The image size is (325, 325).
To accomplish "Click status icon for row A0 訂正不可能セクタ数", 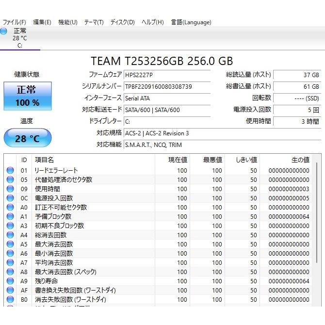I will coord(10,207).
